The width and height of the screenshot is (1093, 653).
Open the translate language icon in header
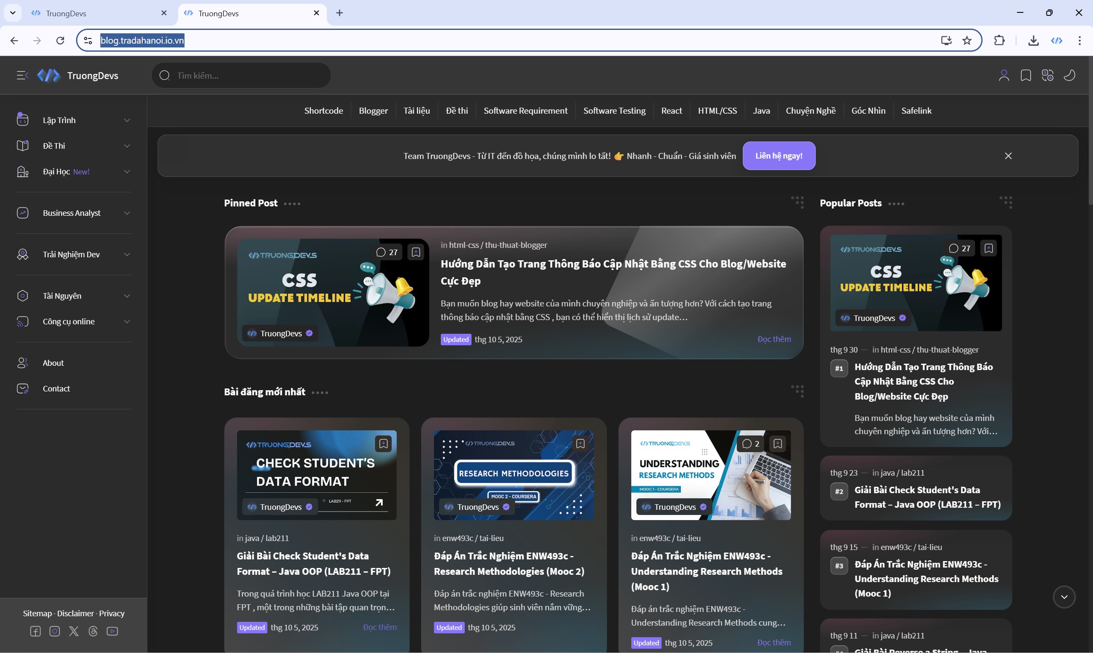pyautogui.click(x=1048, y=76)
